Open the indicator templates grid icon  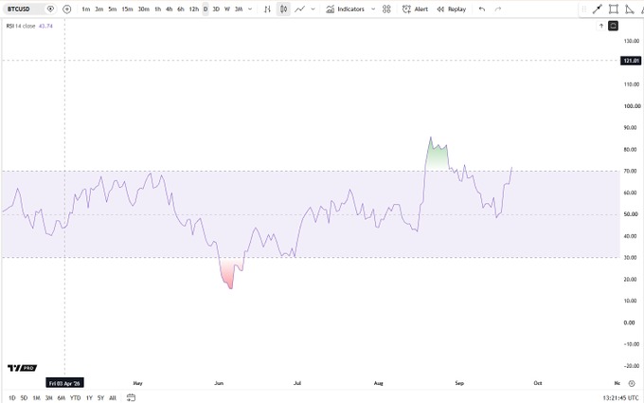[386, 9]
